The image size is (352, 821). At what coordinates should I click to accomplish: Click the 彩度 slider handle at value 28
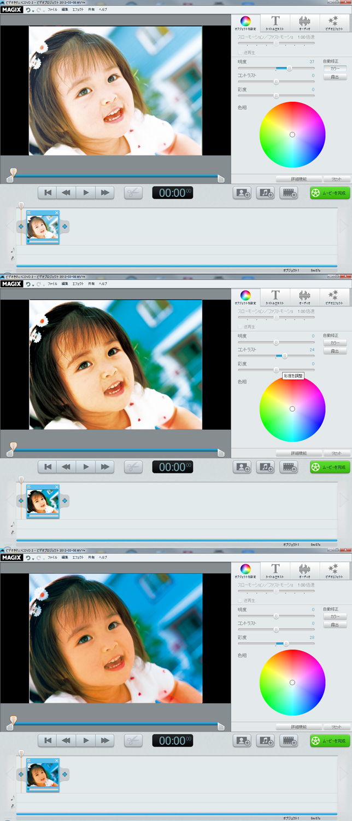(286, 644)
